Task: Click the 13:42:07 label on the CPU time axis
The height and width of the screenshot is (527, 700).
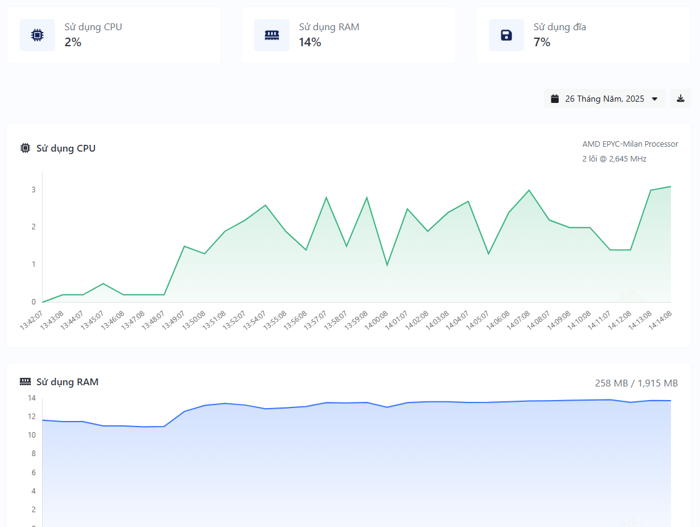Action: (x=32, y=321)
